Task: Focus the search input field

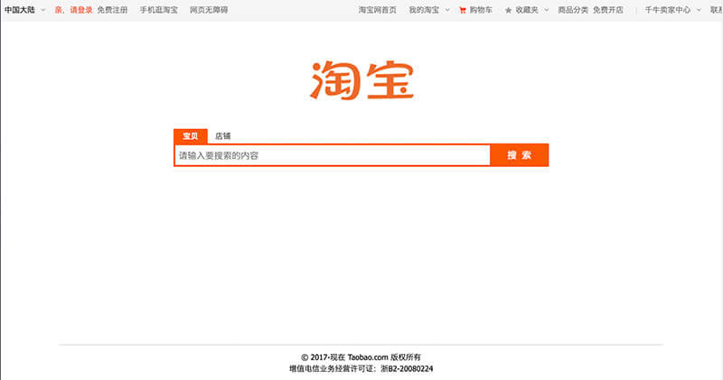Action: tap(333, 155)
